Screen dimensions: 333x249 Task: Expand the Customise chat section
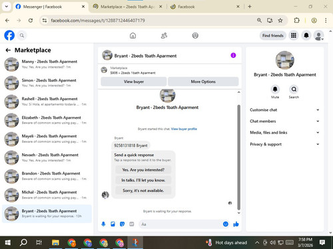284,110
